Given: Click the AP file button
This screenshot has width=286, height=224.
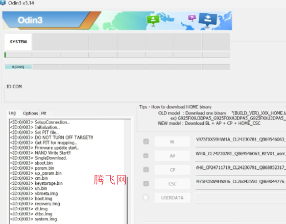Looking at the screenshot, I should (x=173, y=156).
